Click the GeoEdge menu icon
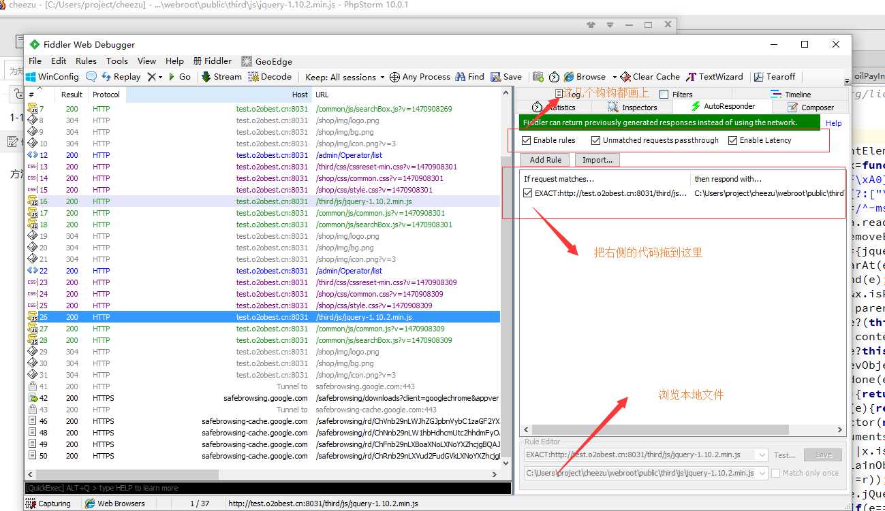Image resolution: width=885 pixels, height=511 pixels. pyautogui.click(x=247, y=61)
